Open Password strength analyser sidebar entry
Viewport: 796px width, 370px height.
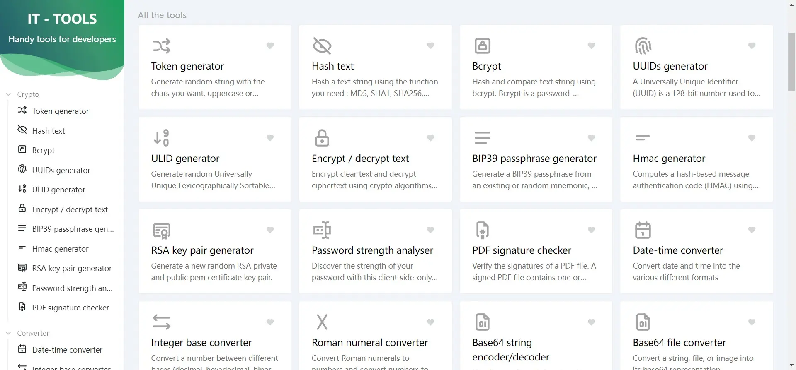[72, 288]
